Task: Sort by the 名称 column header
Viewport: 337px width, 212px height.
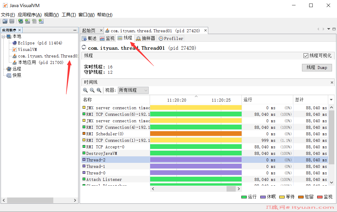Action: pos(115,100)
